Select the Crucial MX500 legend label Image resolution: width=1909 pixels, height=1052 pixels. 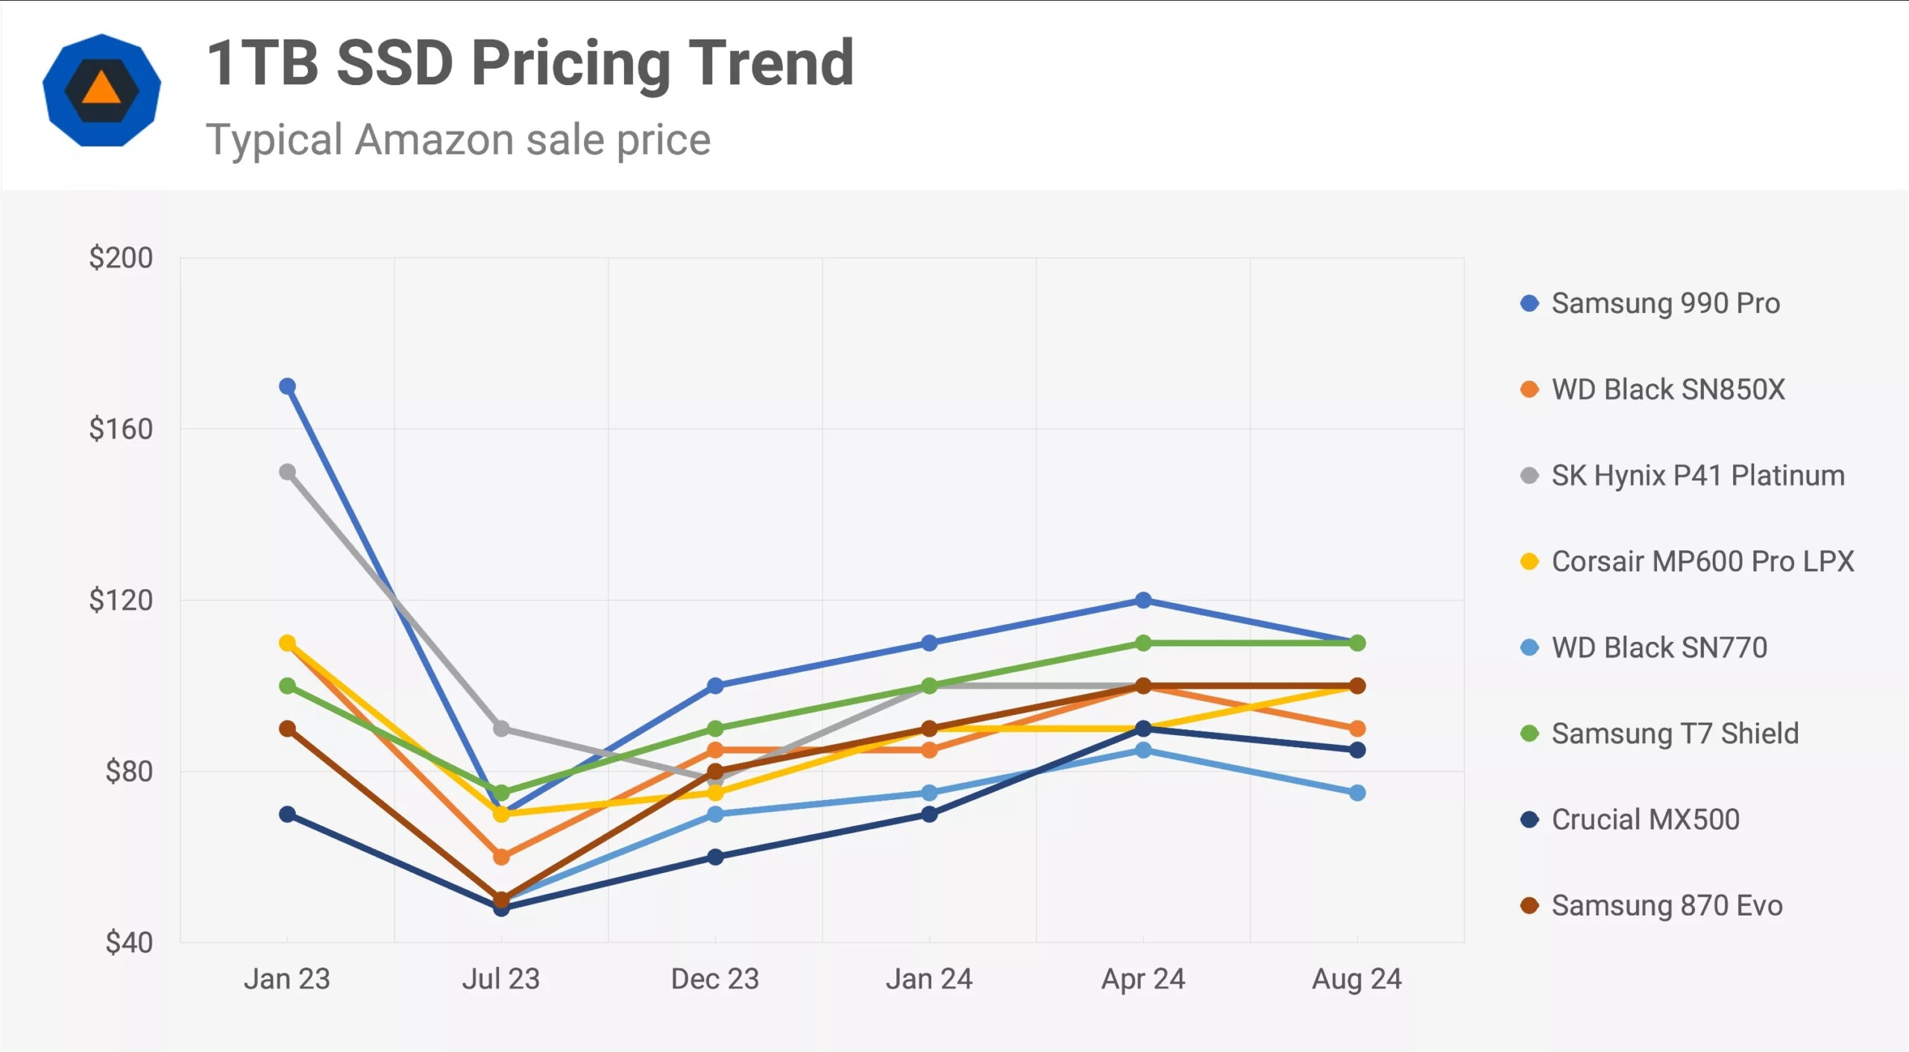[x=1645, y=819]
